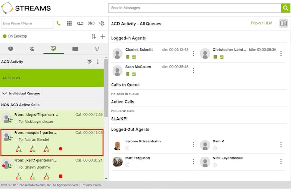Toggle Sean McColum checked box icon
The width and height of the screenshot is (291, 189).
(x=134, y=74)
